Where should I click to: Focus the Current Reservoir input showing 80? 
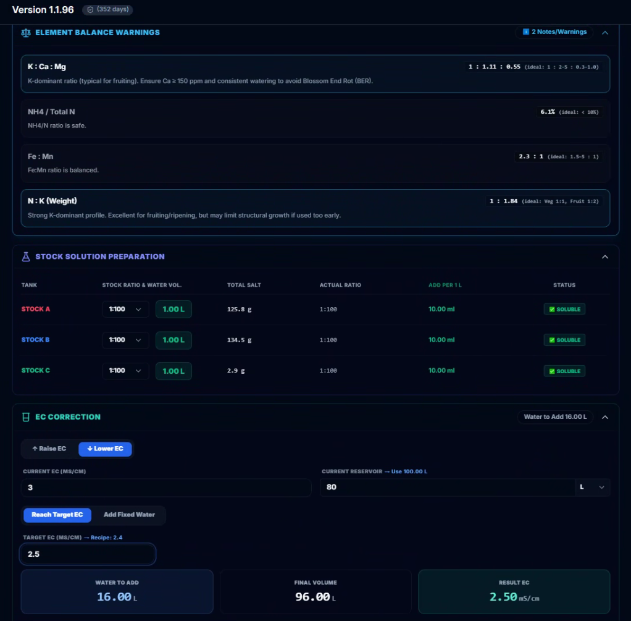click(x=448, y=488)
